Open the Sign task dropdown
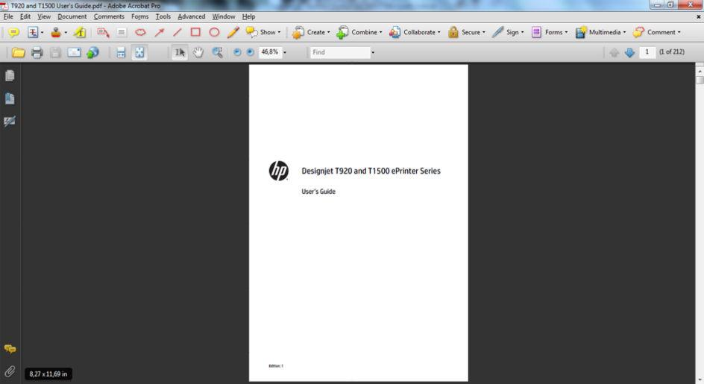The image size is (704, 384). [x=508, y=32]
